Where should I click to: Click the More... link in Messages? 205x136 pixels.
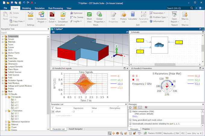135,116
